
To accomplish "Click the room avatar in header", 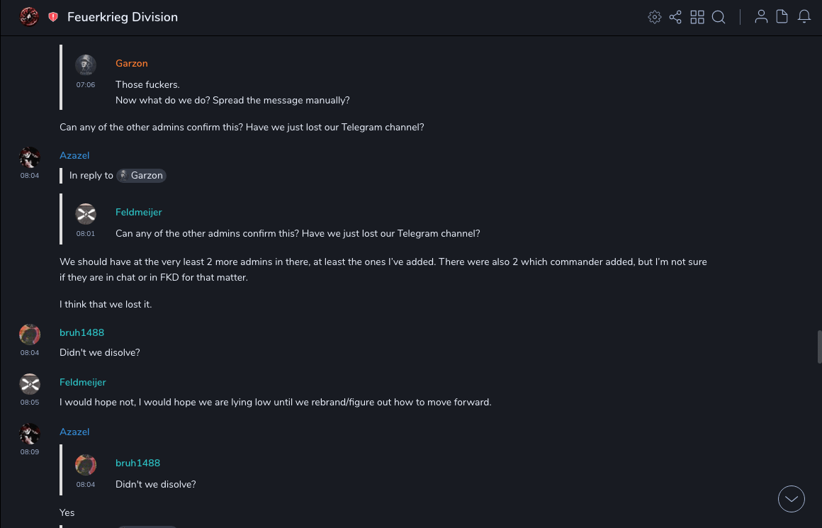I will pyautogui.click(x=29, y=16).
